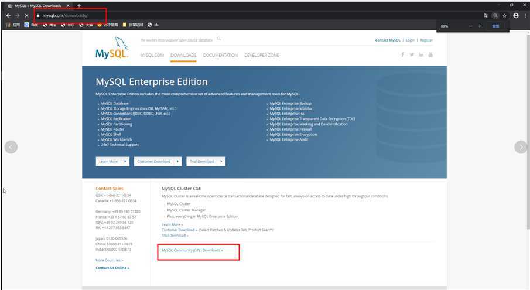Click the '24x7 Technical Support' list item

(119, 145)
